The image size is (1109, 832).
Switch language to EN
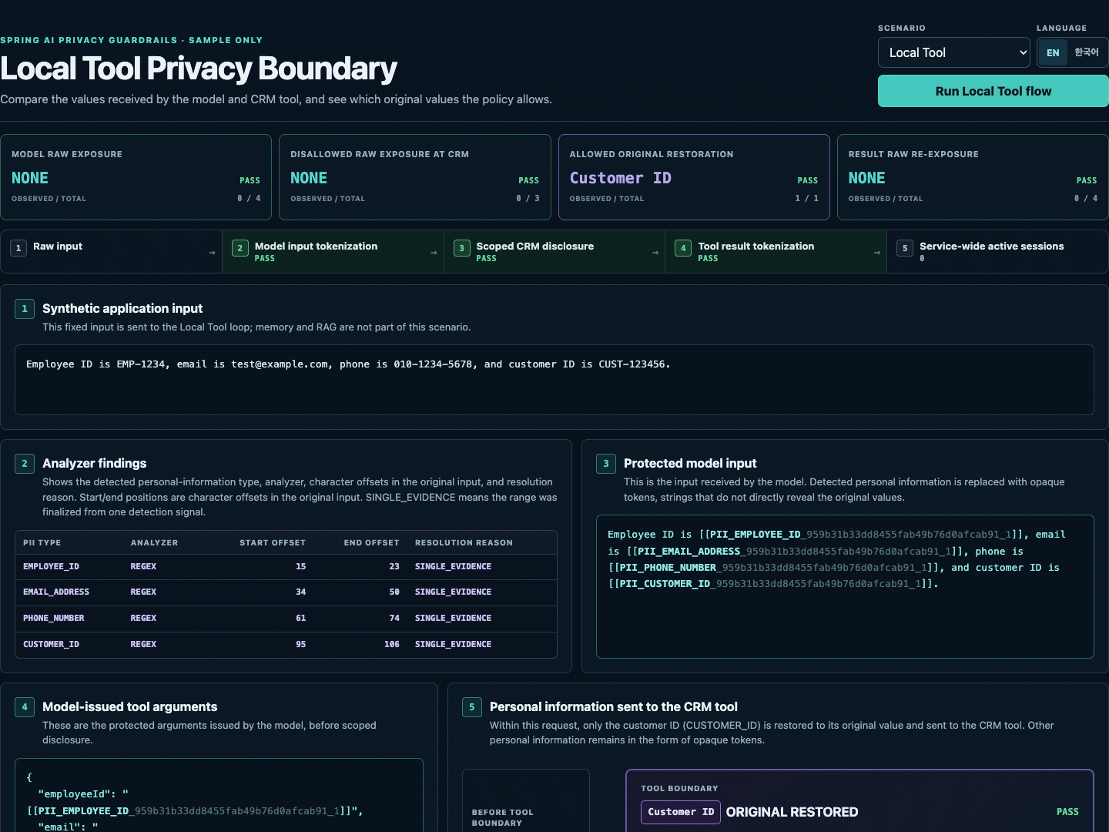[1053, 52]
